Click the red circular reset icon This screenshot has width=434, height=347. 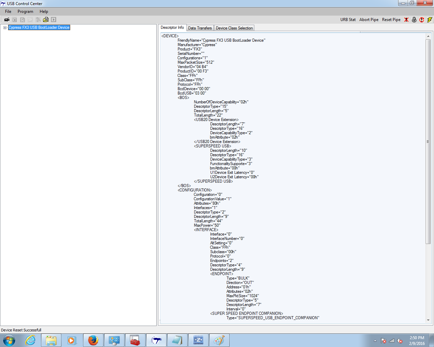pyautogui.click(x=422, y=20)
